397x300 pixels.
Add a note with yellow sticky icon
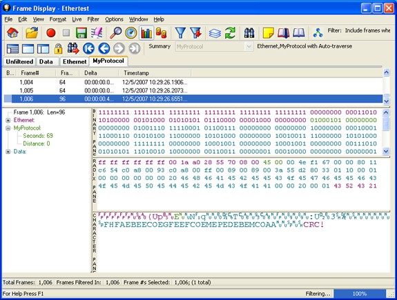(x=269, y=33)
